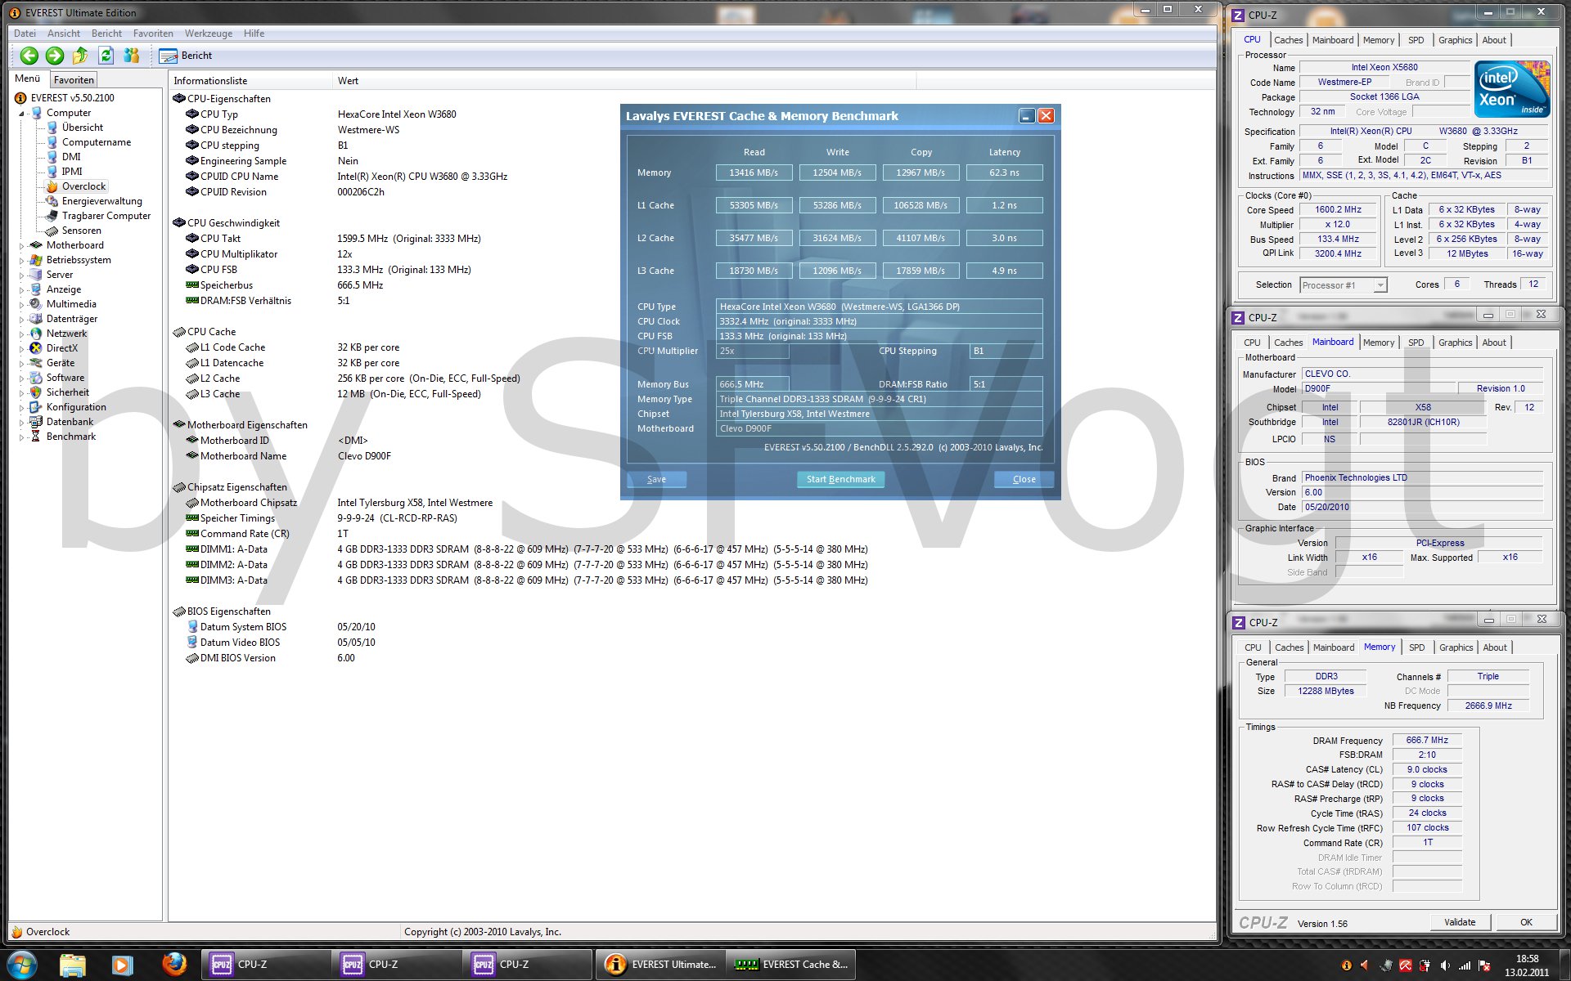
Task: Click the Up level toolbar icon
Action: pyautogui.click(x=80, y=56)
